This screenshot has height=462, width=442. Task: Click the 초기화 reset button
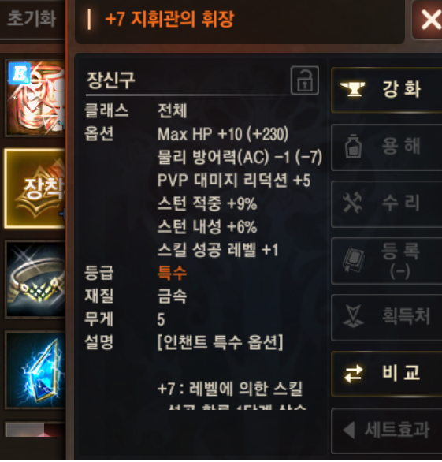click(32, 19)
